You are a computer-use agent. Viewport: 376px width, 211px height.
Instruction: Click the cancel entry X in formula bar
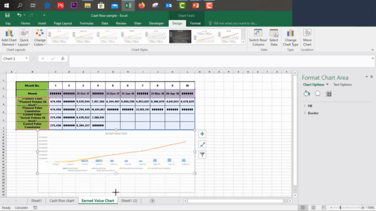point(43,59)
